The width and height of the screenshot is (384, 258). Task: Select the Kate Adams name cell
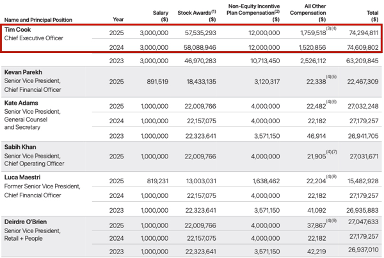pos(21,103)
